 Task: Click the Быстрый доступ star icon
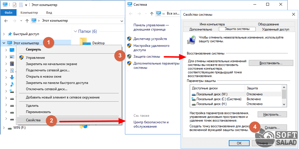[x=10, y=34]
